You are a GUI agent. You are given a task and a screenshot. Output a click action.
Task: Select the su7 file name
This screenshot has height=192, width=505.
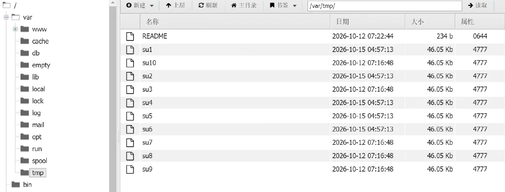[x=147, y=142]
